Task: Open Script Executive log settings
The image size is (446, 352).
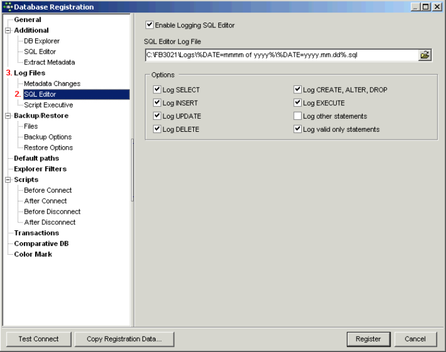Action: [x=49, y=105]
